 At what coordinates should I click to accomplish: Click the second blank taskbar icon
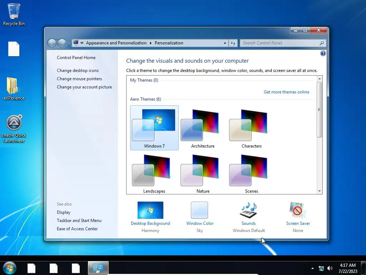point(54,268)
